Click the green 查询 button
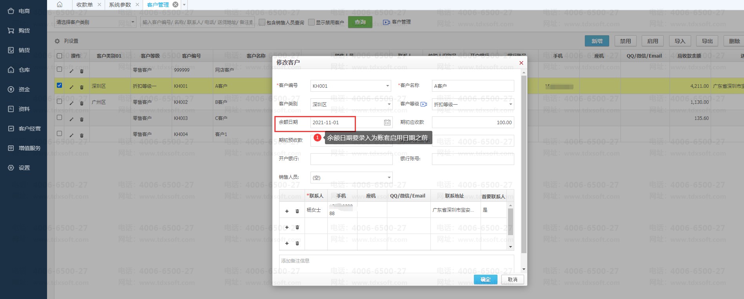 click(360, 22)
